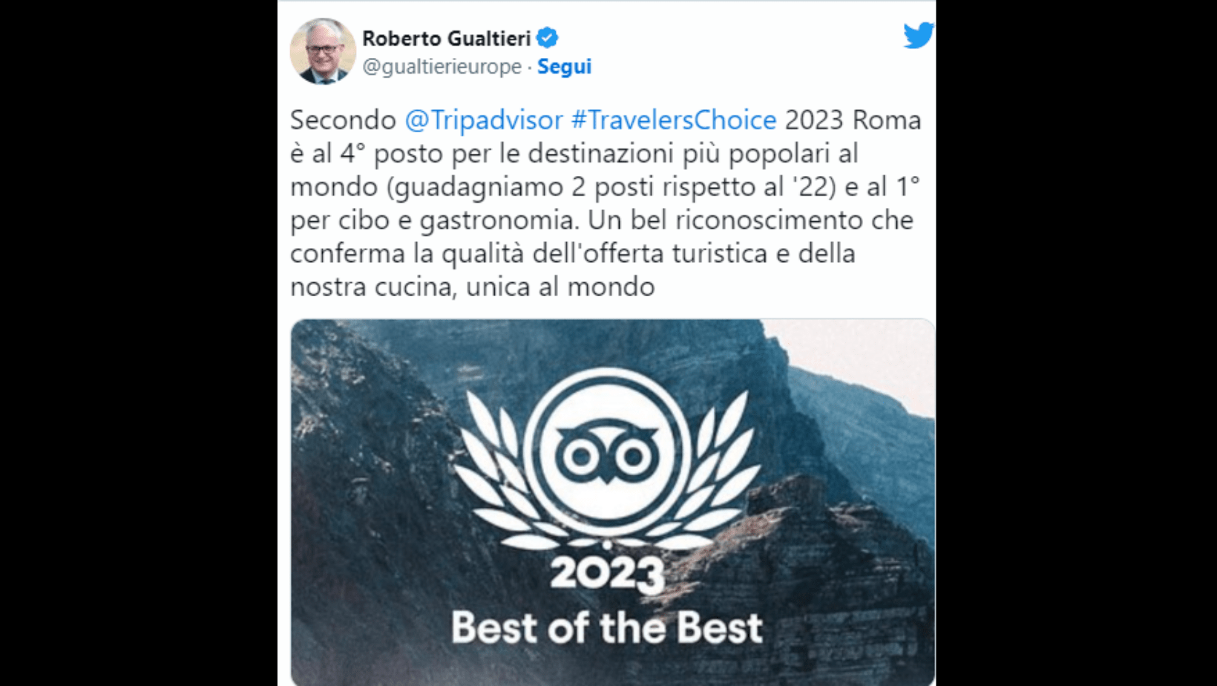Open the Twitter bird logo
Viewport: 1217px width, 686px height.
pos(919,35)
